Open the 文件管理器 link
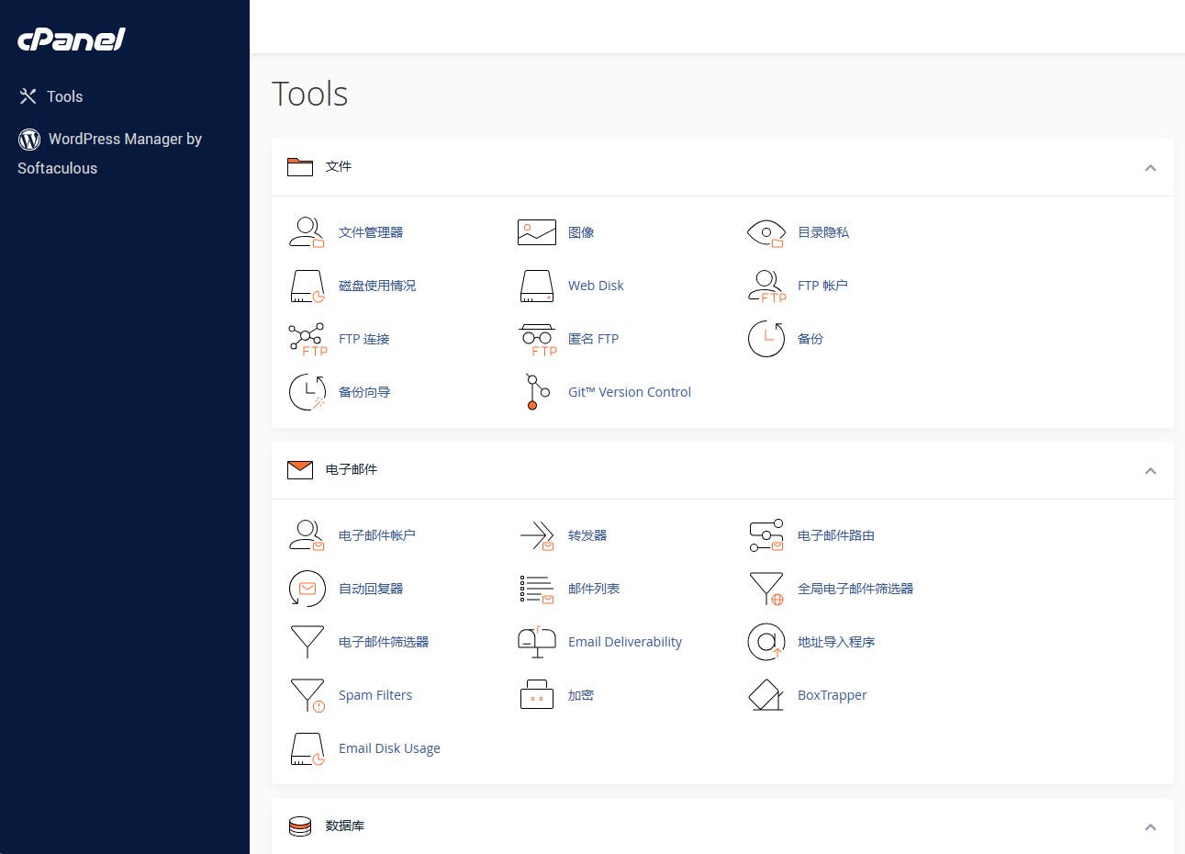This screenshot has height=854, width=1185. (371, 232)
